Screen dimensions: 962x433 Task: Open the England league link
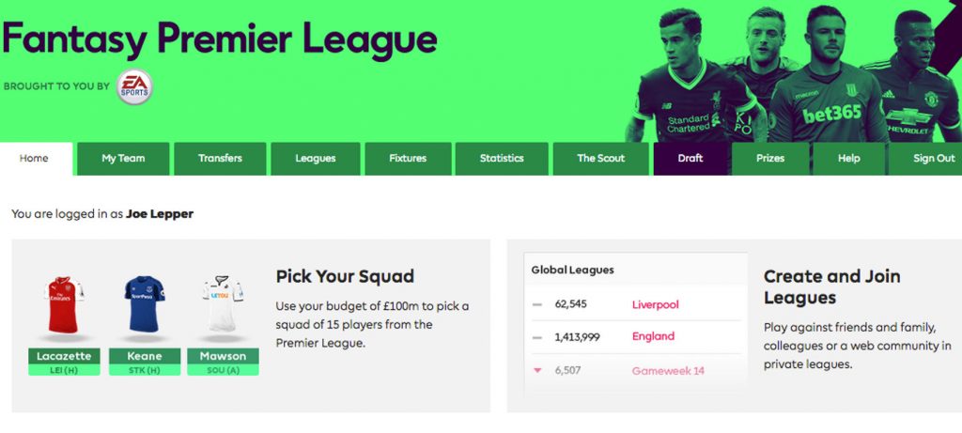[x=653, y=336]
